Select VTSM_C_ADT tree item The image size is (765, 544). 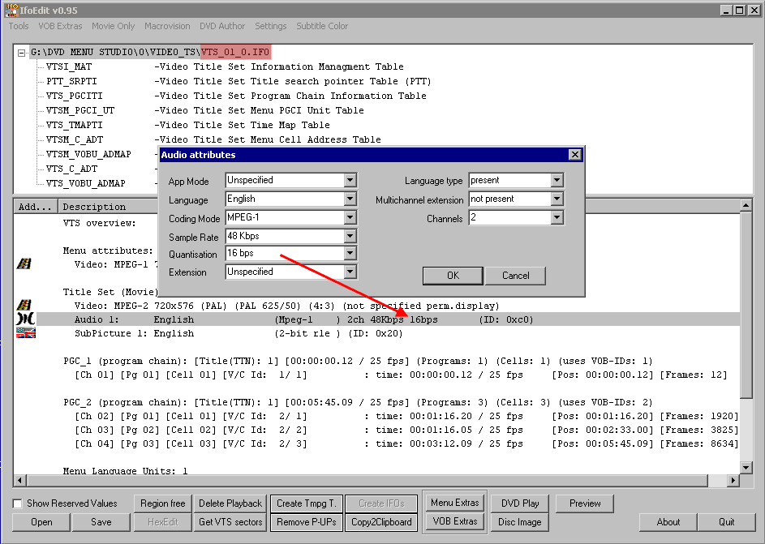coord(74,140)
